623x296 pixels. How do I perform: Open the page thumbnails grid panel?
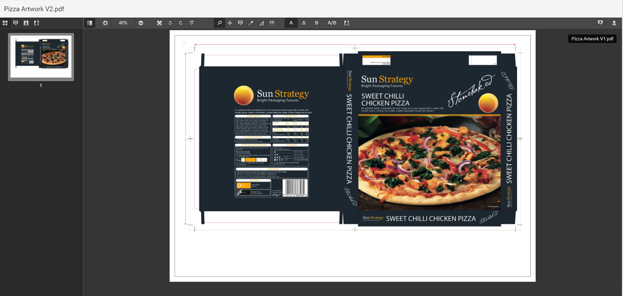(x=5, y=23)
